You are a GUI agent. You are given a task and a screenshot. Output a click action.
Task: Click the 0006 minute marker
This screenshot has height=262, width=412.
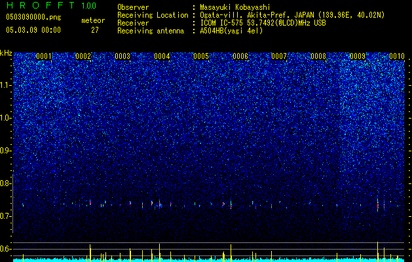pyautogui.click(x=240, y=56)
